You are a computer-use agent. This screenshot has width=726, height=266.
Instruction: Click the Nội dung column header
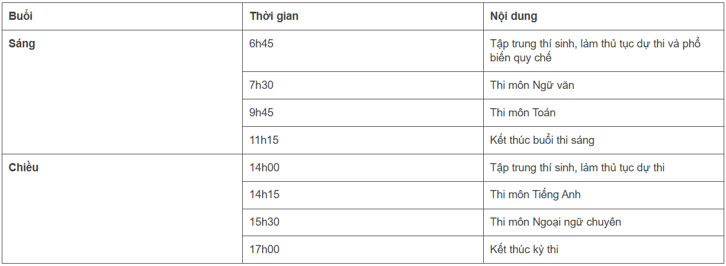(514, 16)
